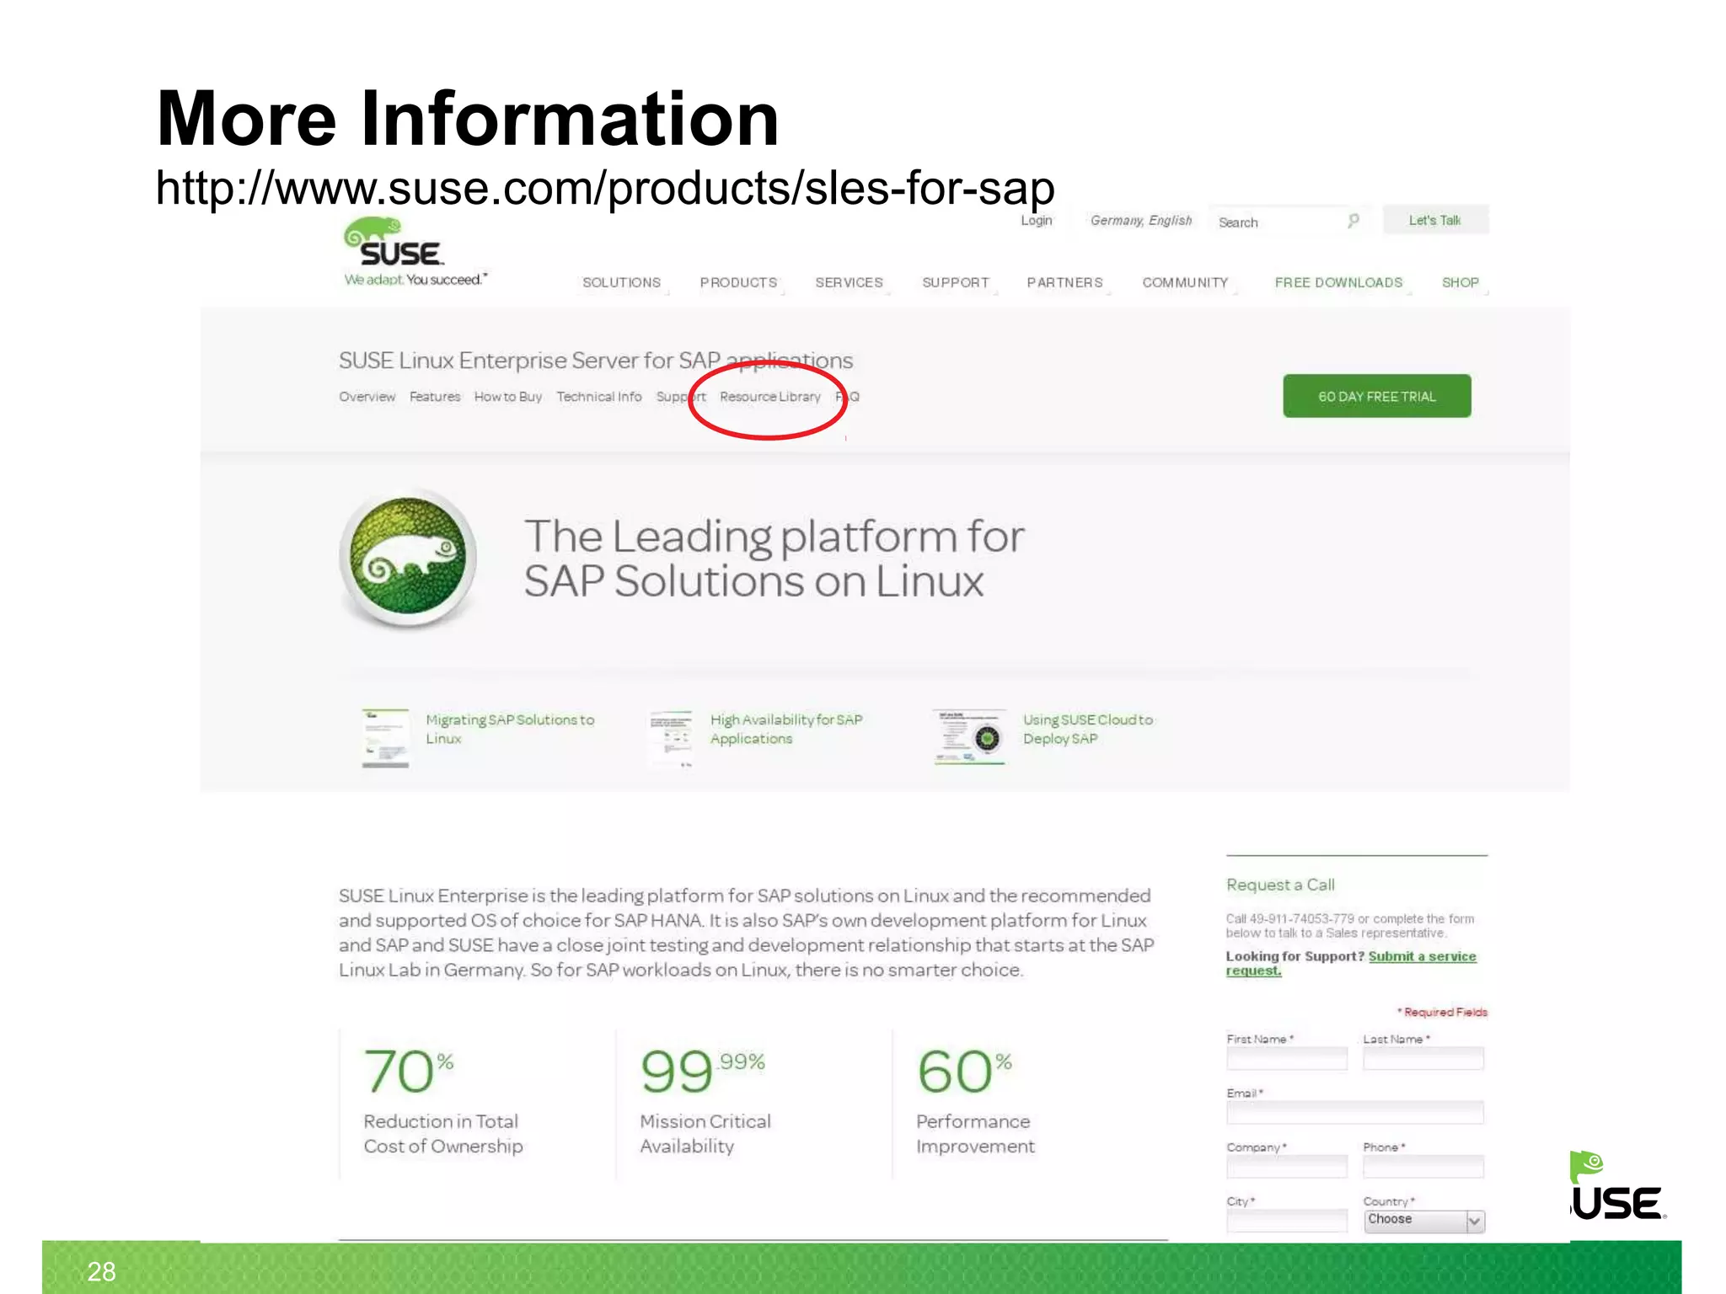The height and width of the screenshot is (1294, 1726).
Task: Click the 99.99% Mission Critical Availability statistic
Action: point(705,1101)
